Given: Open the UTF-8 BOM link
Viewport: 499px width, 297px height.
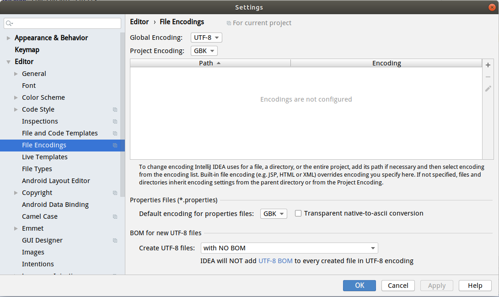Looking at the screenshot, I should coord(275,261).
